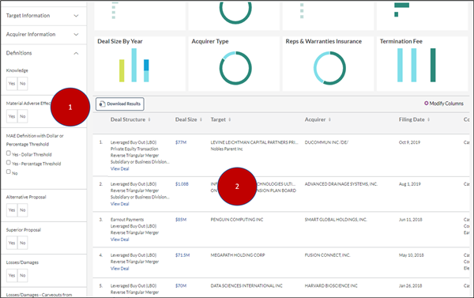474x298 pixels.
Task: Check the No option under MAE Definition
Action: (9, 172)
